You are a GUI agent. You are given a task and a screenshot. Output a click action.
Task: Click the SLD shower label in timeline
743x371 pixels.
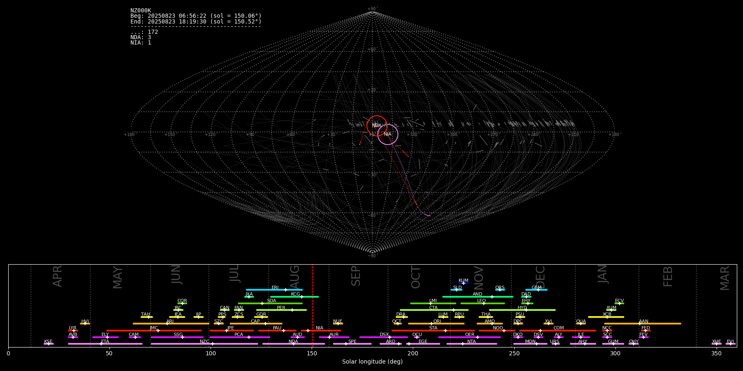[x=457, y=288]
